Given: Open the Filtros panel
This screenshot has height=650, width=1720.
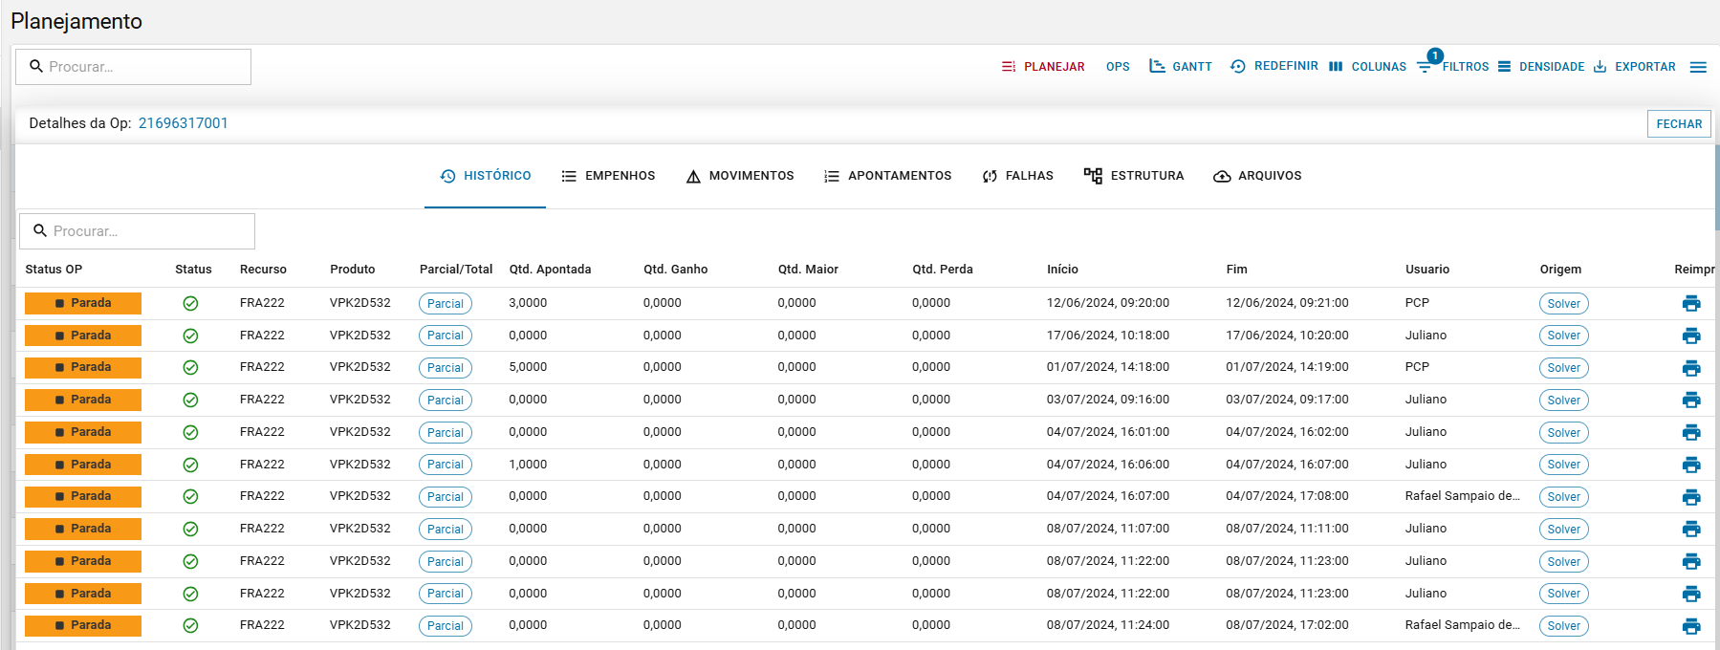Looking at the screenshot, I should [x=1453, y=67].
